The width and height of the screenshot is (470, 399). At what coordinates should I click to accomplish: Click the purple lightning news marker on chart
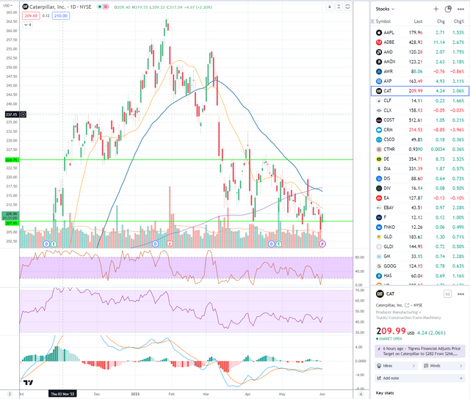coord(322,244)
